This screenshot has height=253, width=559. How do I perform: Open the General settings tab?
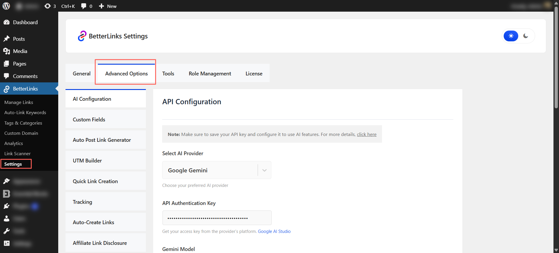tap(82, 74)
